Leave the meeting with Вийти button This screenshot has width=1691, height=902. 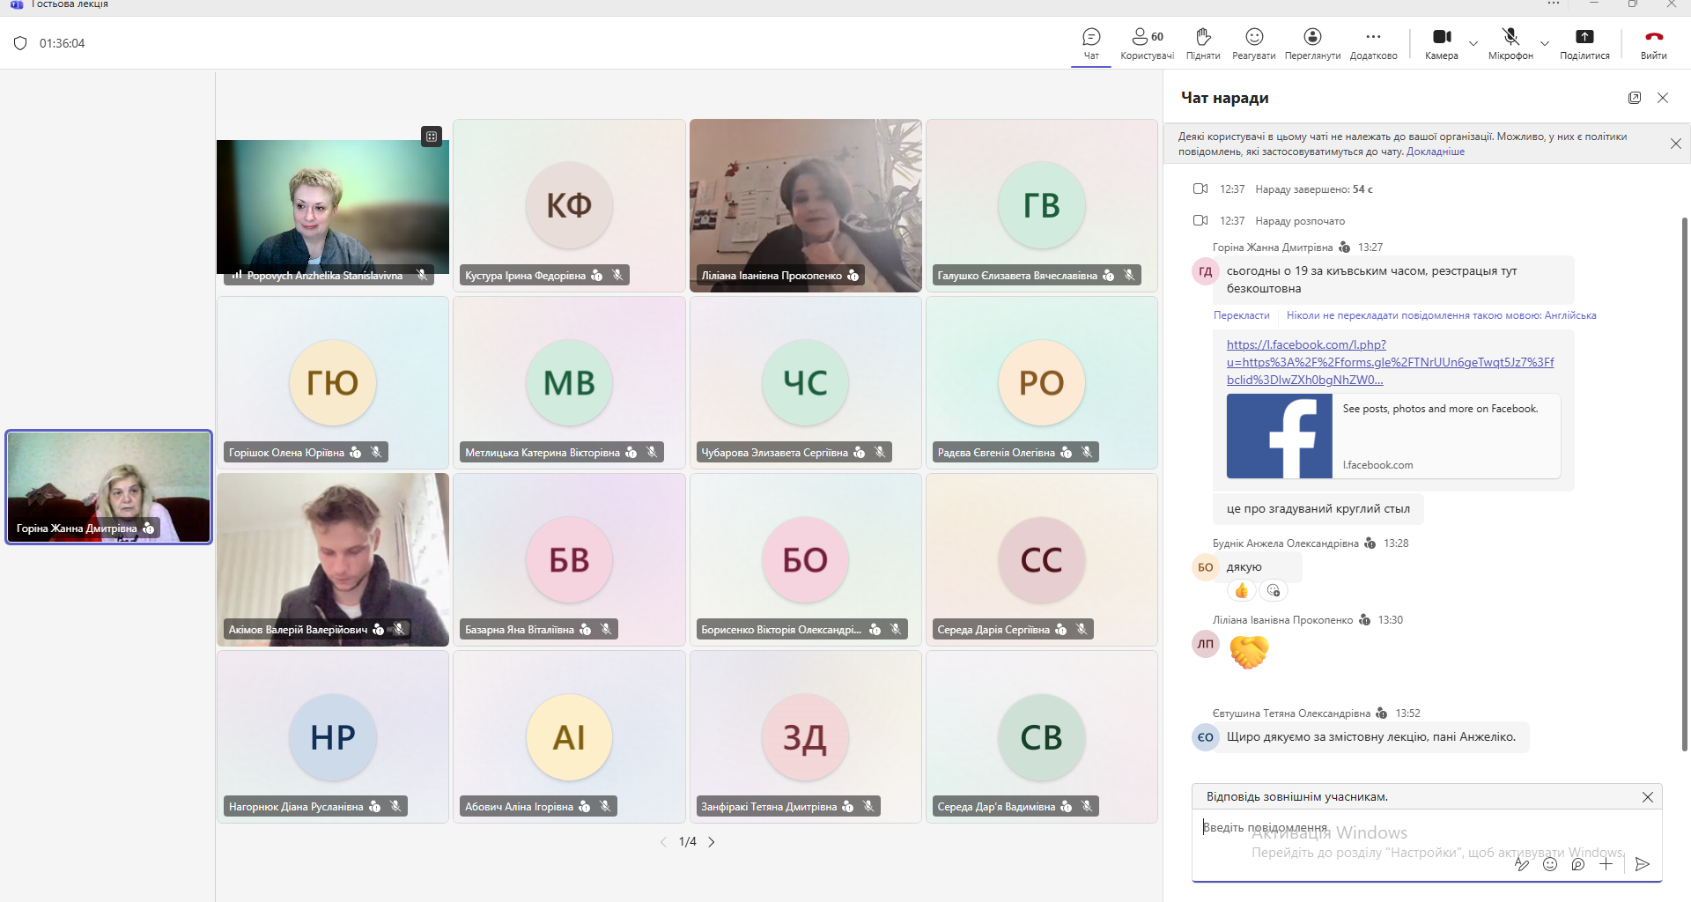point(1653,43)
